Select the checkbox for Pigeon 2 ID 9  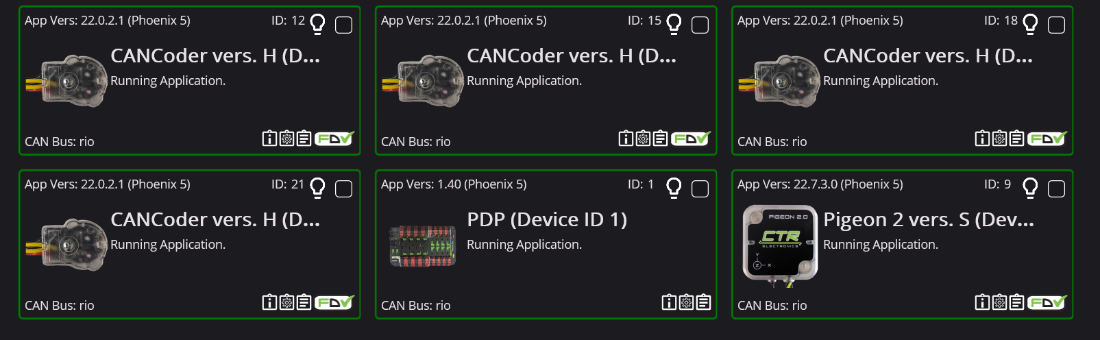1056,189
